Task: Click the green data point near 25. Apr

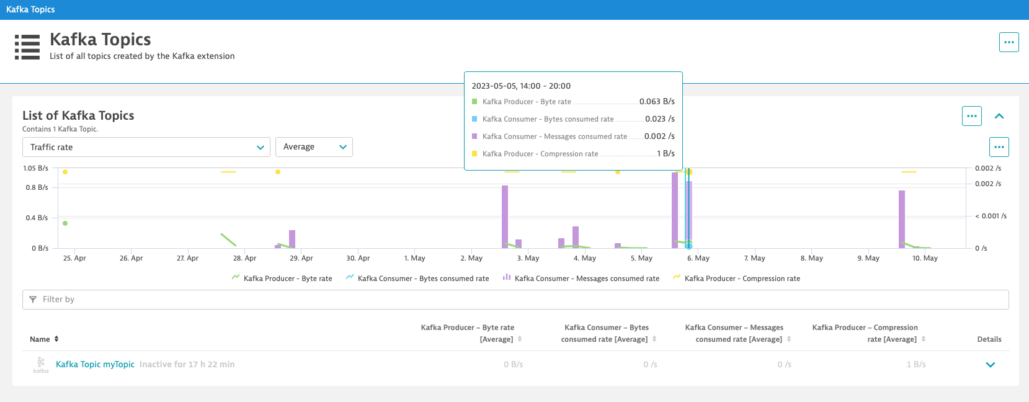Action: click(x=65, y=223)
